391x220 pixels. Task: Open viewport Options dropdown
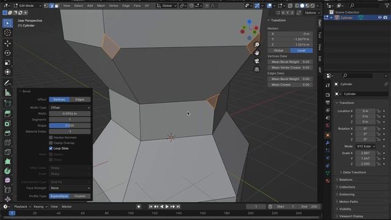(312, 13)
